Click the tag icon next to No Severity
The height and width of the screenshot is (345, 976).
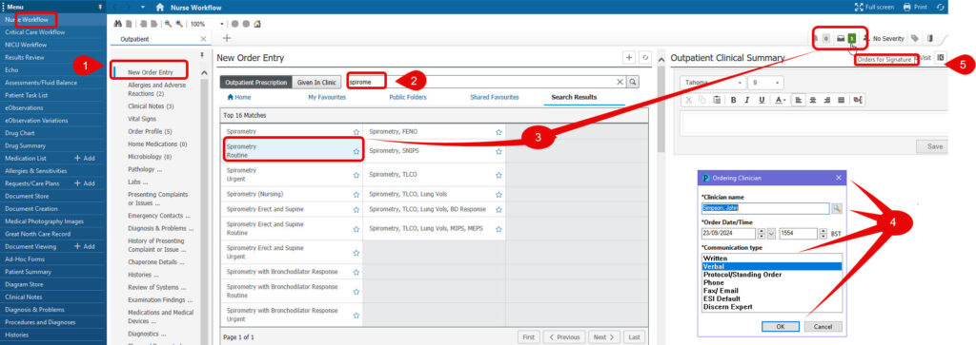tap(914, 38)
